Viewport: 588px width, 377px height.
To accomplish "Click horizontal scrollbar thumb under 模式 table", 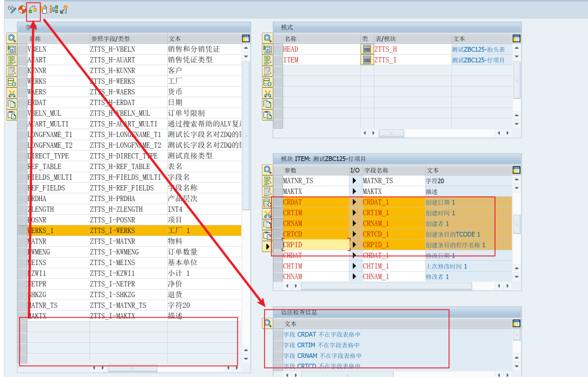I will click(391, 133).
